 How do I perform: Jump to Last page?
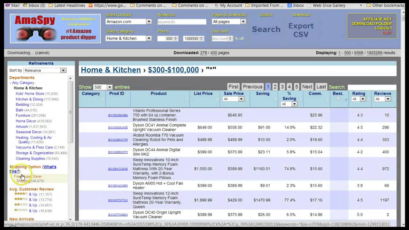coord(321,87)
